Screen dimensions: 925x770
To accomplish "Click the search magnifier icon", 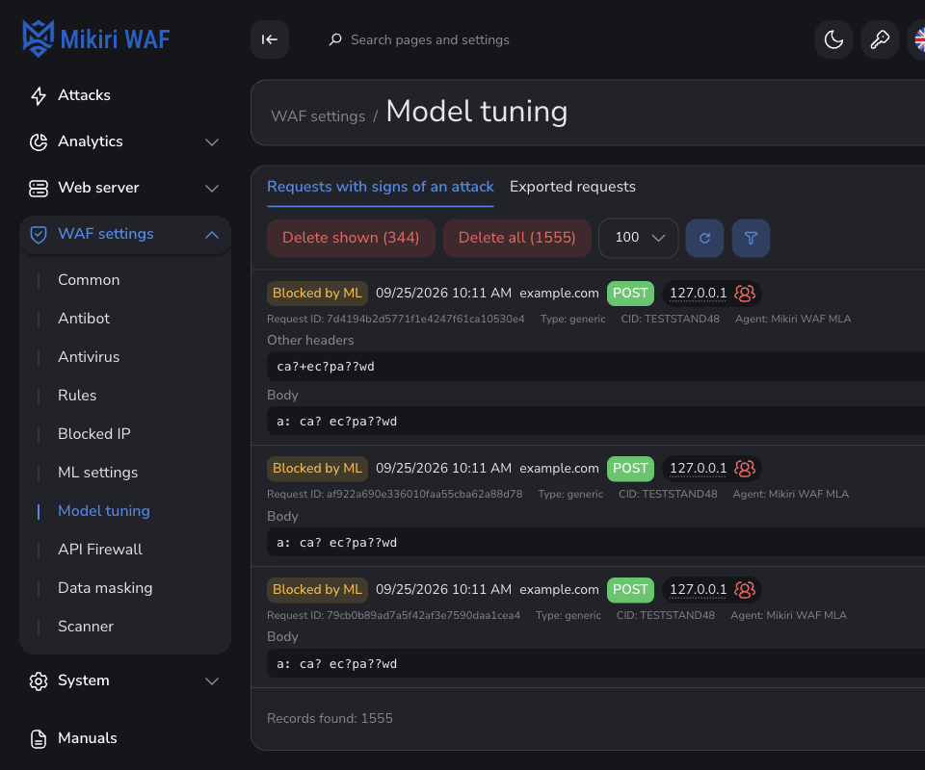I will pyautogui.click(x=335, y=39).
